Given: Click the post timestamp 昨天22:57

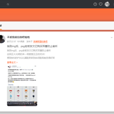Looking at the screenshot, I should pyautogui.click(x=11, y=41).
